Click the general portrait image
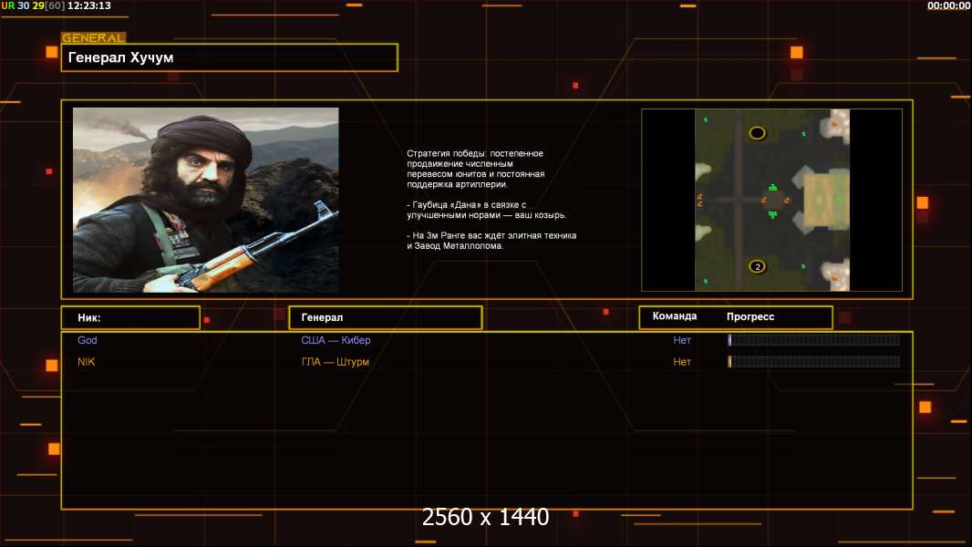 tap(206, 200)
